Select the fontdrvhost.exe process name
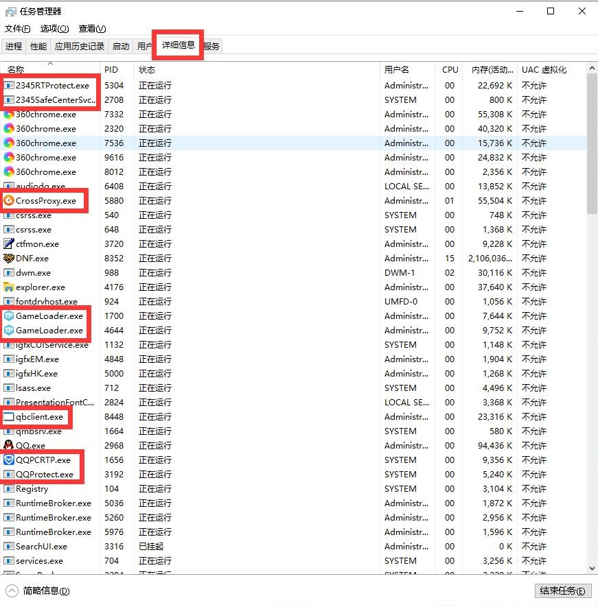This screenshot has width=598, height=607. tap(47, 302)
